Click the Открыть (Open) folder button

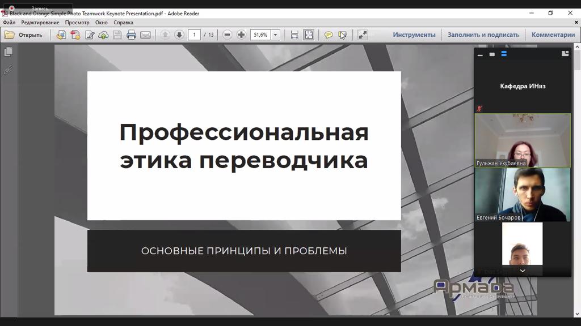click(x=24, y=35)
